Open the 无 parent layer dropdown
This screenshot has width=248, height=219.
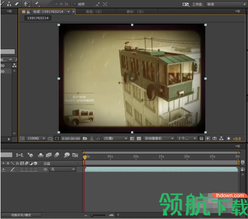(x=62, y=169)
